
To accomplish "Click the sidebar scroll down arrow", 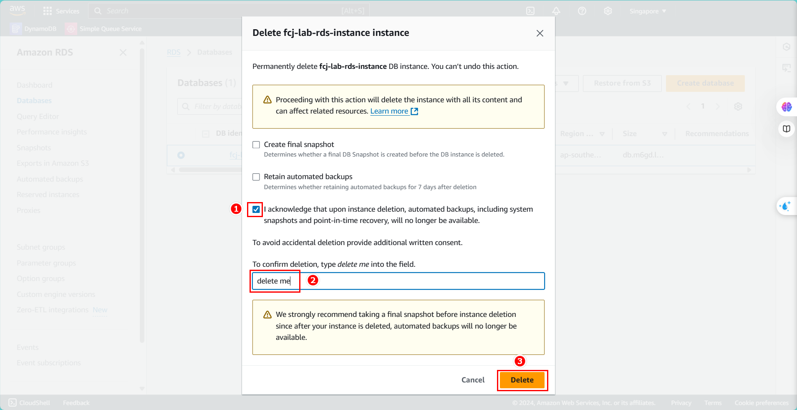I will (x=142, y=389).
